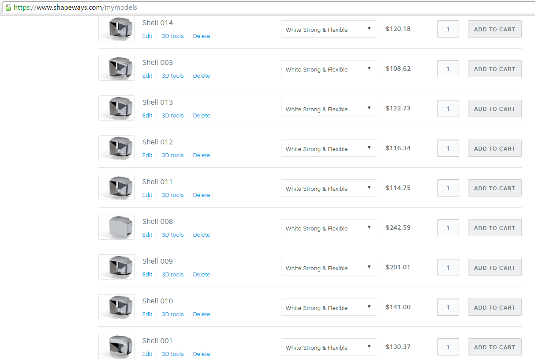
Task: Click the Shell 008 model thumbnail
Action: [x=116, y=227]
